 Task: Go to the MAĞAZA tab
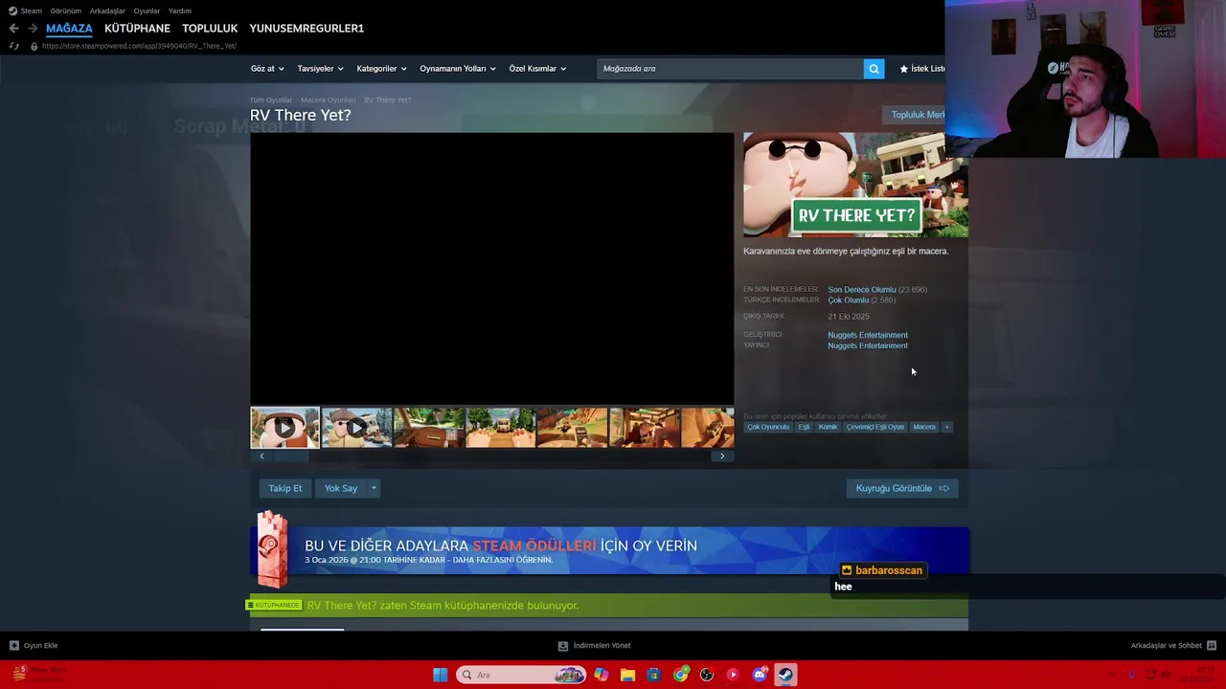[69, 29]
